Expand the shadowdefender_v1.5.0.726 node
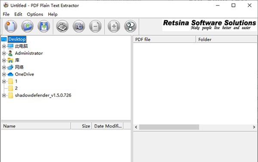Image resolution: width=258 pixels, height=162 pixels. [4, 95]
